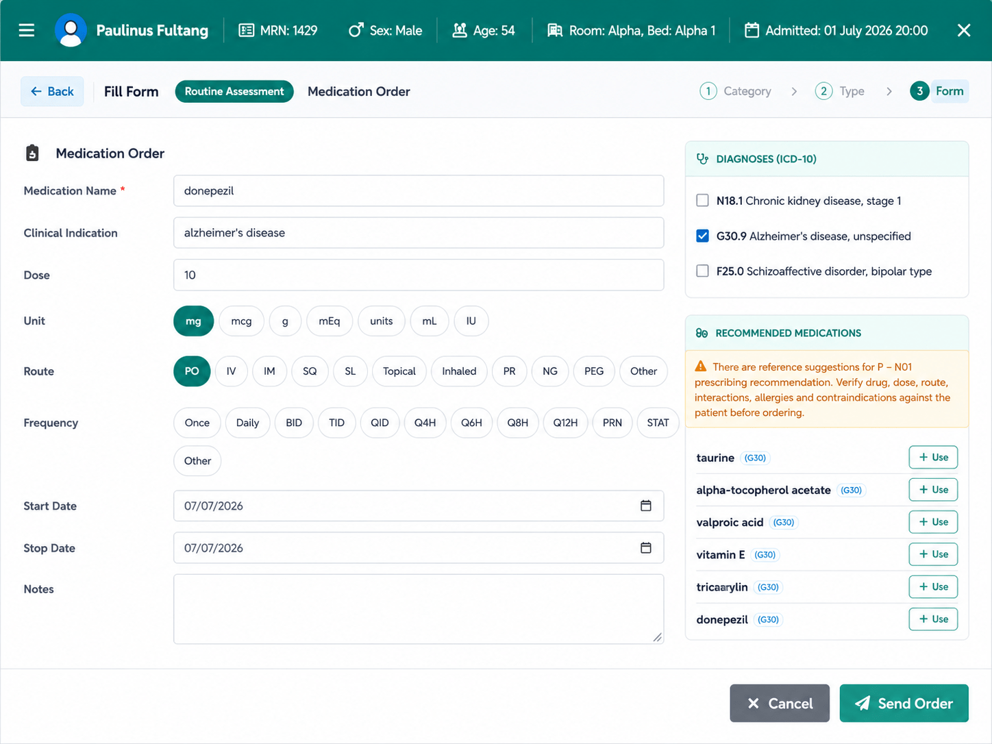992x744 pixels.
Task: Select the IM route
Action: point(269,371)
